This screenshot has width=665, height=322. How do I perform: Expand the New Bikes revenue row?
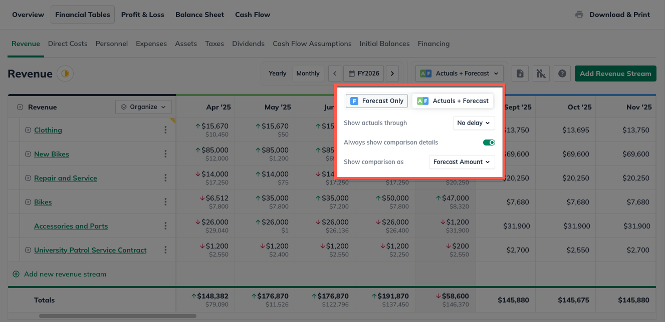28,154
